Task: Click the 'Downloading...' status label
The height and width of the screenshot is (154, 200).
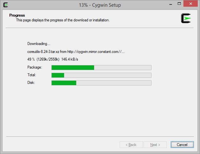Action: pos(39,44)
